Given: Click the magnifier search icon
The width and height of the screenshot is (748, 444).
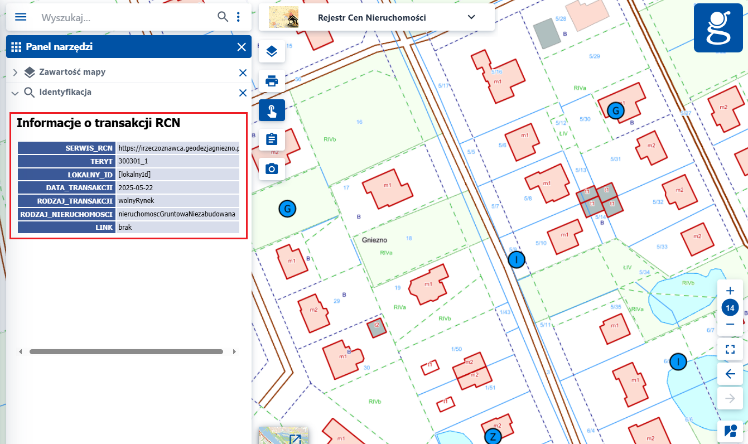Looking at the screenshot, I should click(x=223, y=17).
